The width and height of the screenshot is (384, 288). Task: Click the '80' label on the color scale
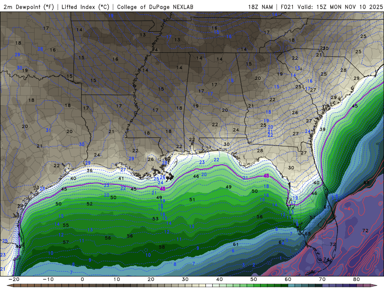coord(357,279)
